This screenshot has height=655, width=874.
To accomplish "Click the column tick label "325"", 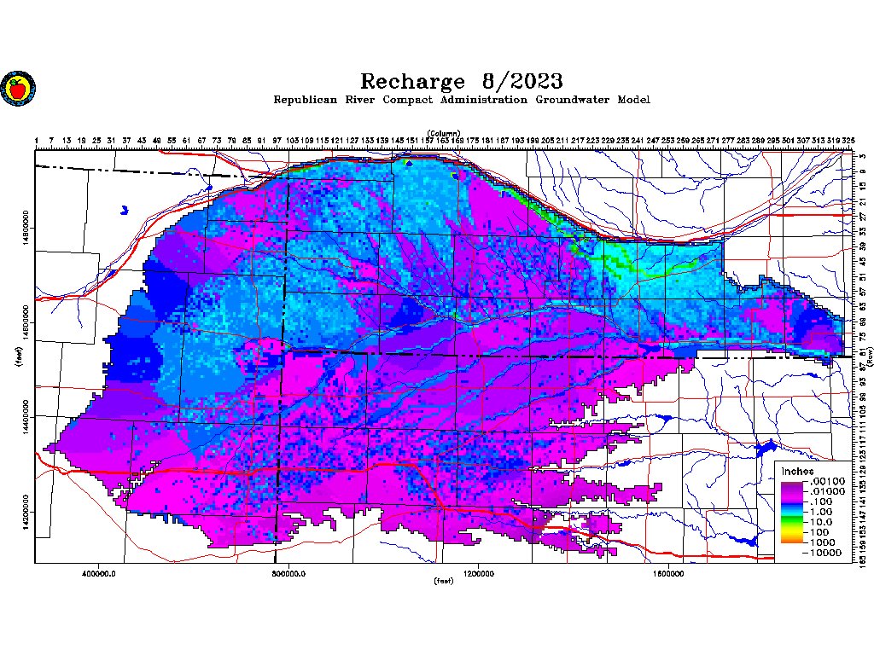I will (x=848, y=141).
